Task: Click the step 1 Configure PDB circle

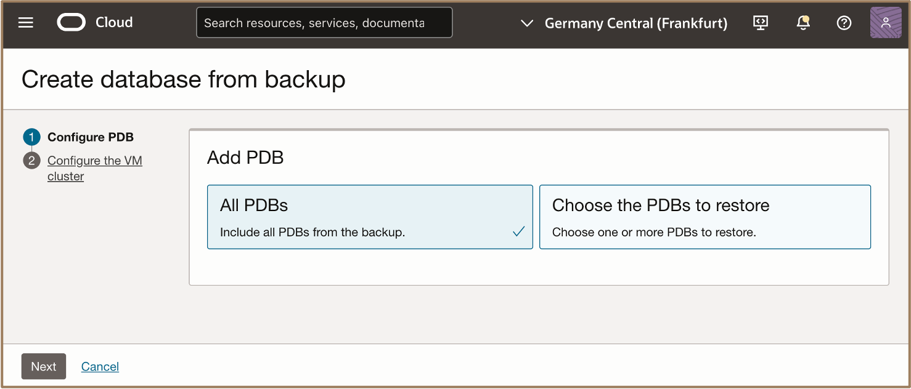Action: point(31,137)
